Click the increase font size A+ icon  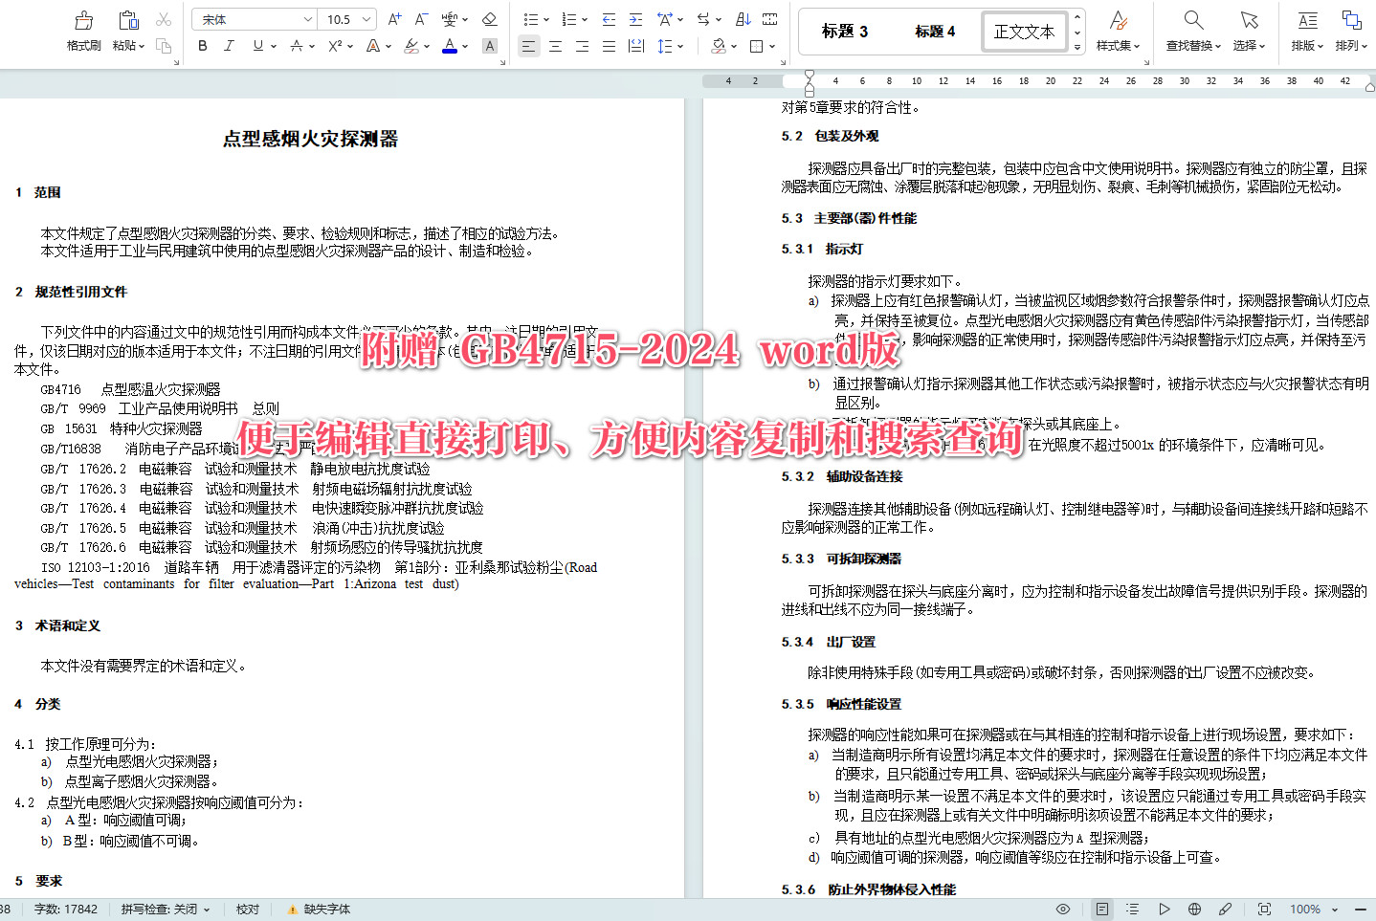click(392, 18)
